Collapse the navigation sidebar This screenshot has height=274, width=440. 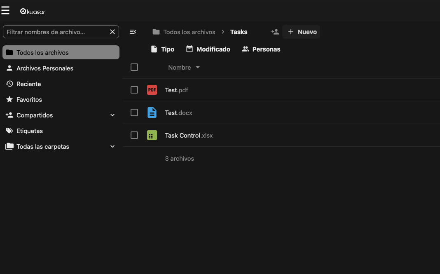pos(133,32)
